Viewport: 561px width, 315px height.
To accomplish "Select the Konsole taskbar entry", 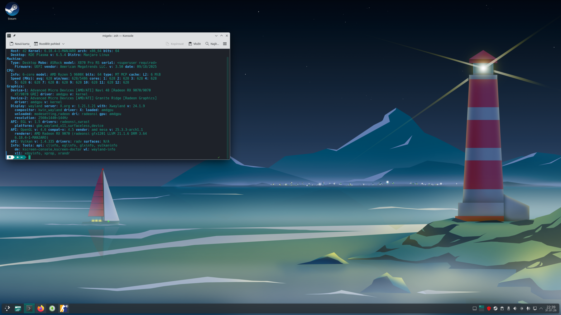I will click(x=29, y=308).
